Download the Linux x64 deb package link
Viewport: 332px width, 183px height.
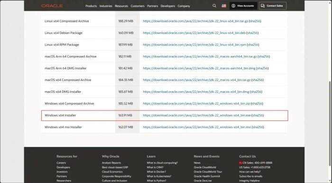pos(194,33)
